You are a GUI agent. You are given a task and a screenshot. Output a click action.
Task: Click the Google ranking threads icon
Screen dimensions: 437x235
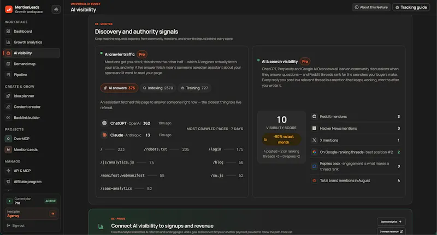[315, 152]
